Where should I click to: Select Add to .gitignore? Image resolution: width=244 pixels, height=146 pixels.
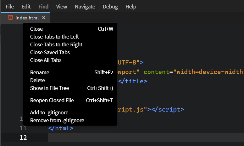(70, 112)
